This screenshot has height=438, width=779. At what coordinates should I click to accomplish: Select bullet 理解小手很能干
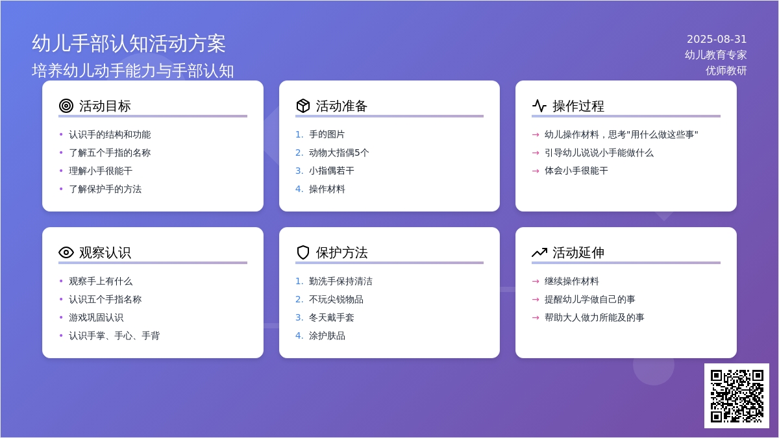(101, 171)
